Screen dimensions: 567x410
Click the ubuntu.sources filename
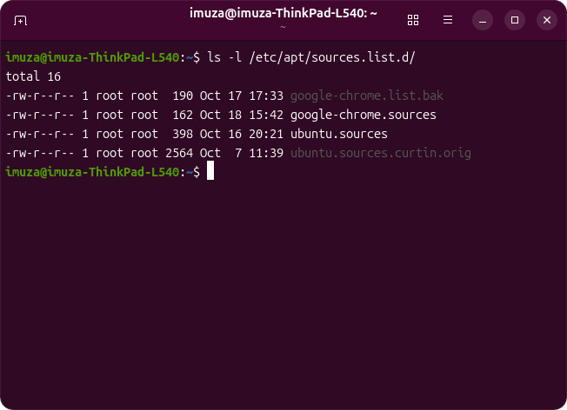339,134
